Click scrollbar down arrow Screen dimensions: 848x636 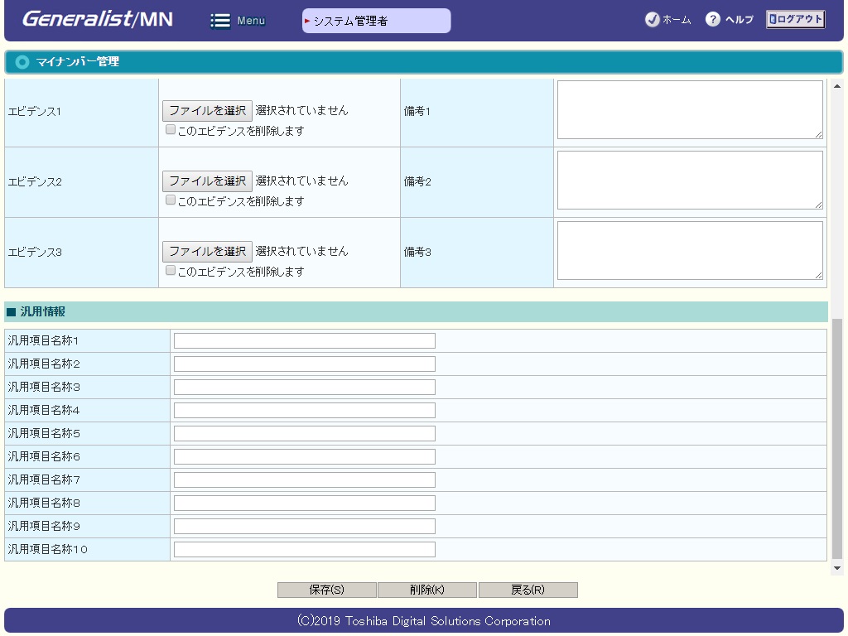pos(836,568)
